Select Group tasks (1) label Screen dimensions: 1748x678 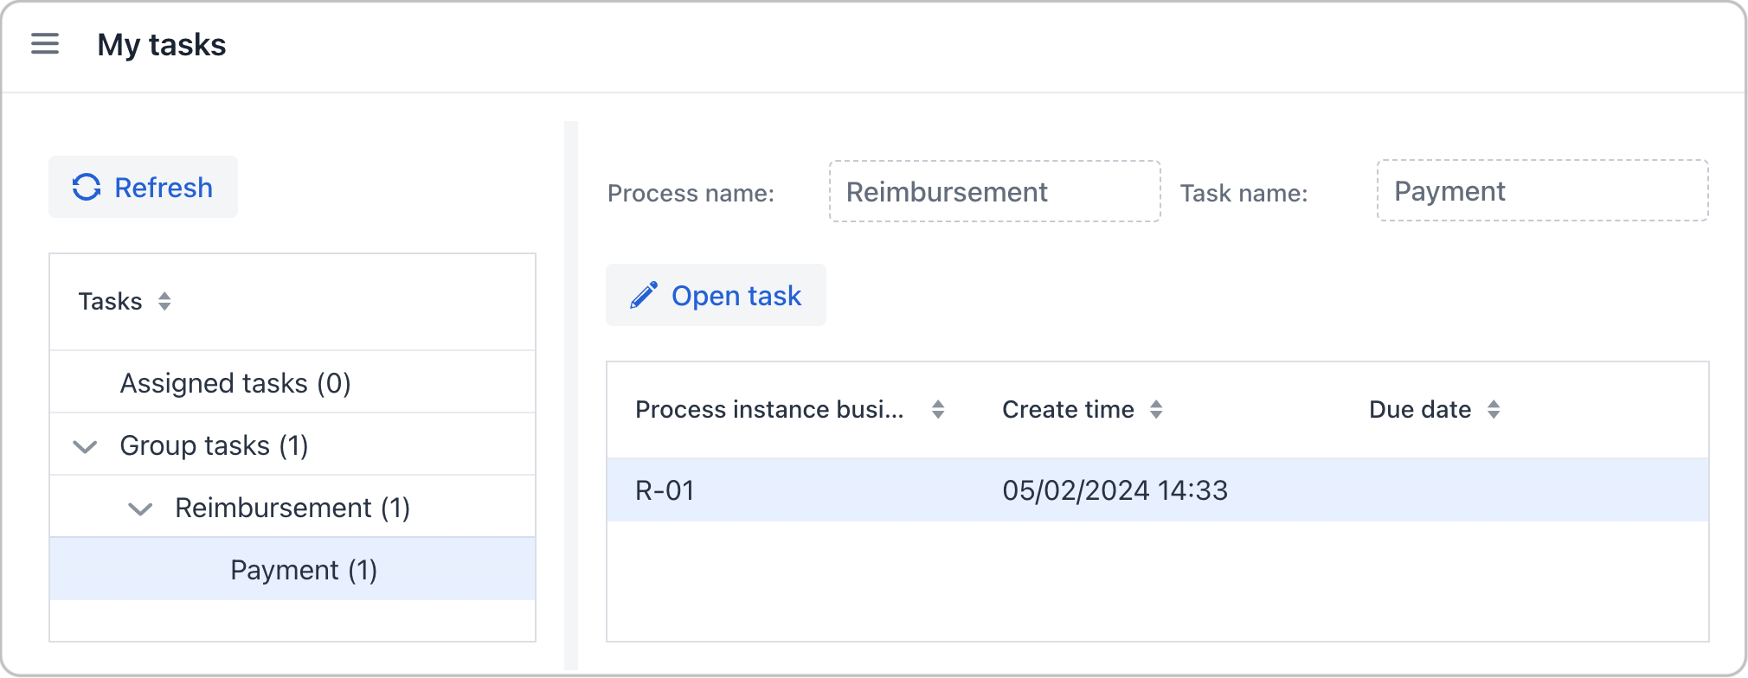214,445
